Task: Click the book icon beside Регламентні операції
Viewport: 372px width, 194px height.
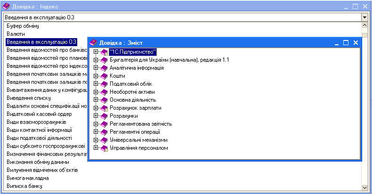Action: [x=105, y=132]
